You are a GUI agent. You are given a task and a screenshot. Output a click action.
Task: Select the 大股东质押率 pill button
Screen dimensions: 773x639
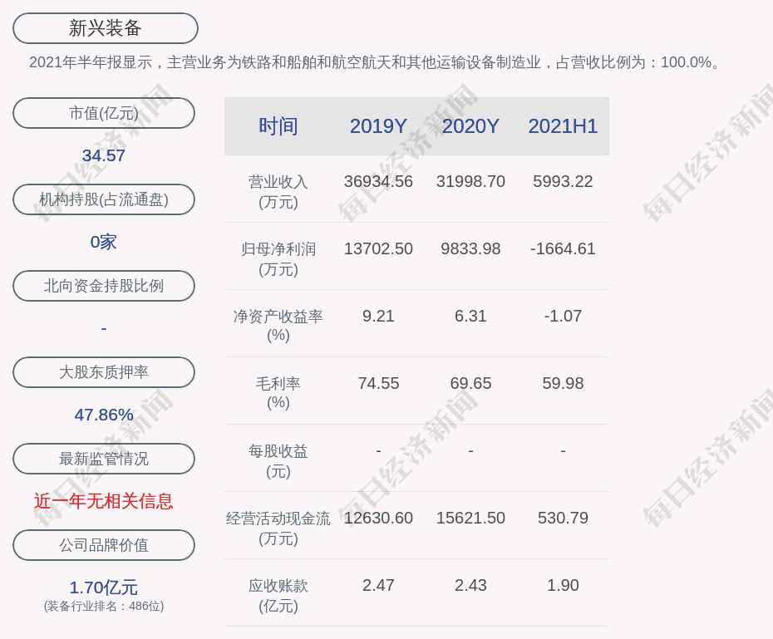click(x=104, y=372)
